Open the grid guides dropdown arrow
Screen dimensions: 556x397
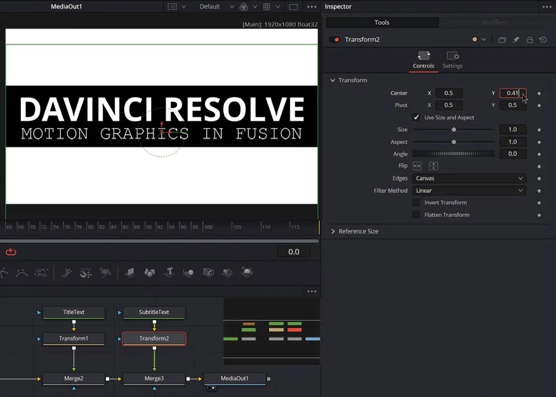tap(278, 7)
